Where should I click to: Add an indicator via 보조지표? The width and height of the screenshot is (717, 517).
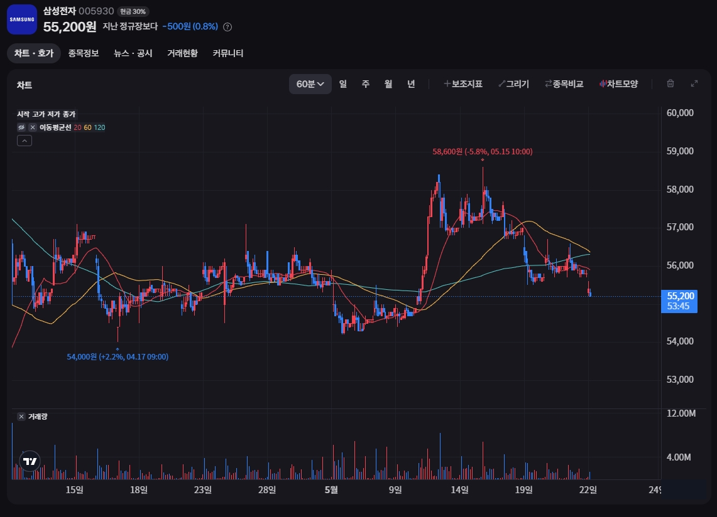pyautogui.click(x=463, y=84)
